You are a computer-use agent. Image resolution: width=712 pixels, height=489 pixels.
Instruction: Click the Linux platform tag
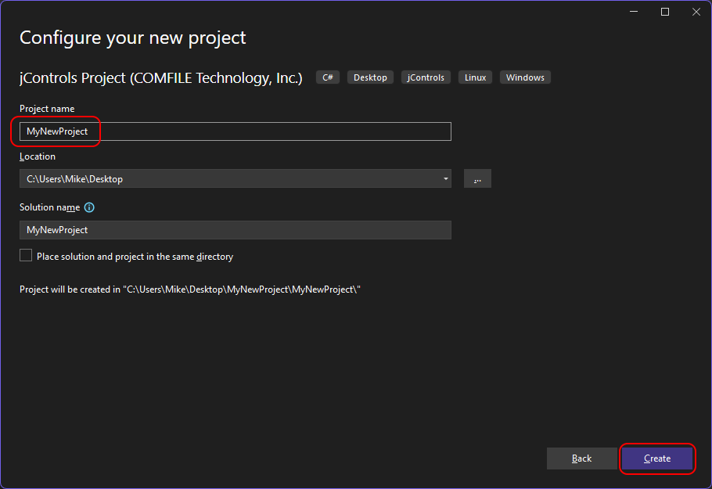point(475,77)
